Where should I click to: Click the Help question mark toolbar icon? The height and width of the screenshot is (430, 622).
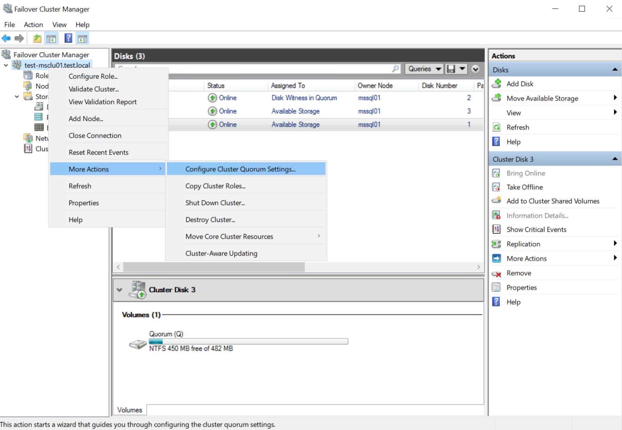[68, 38]
